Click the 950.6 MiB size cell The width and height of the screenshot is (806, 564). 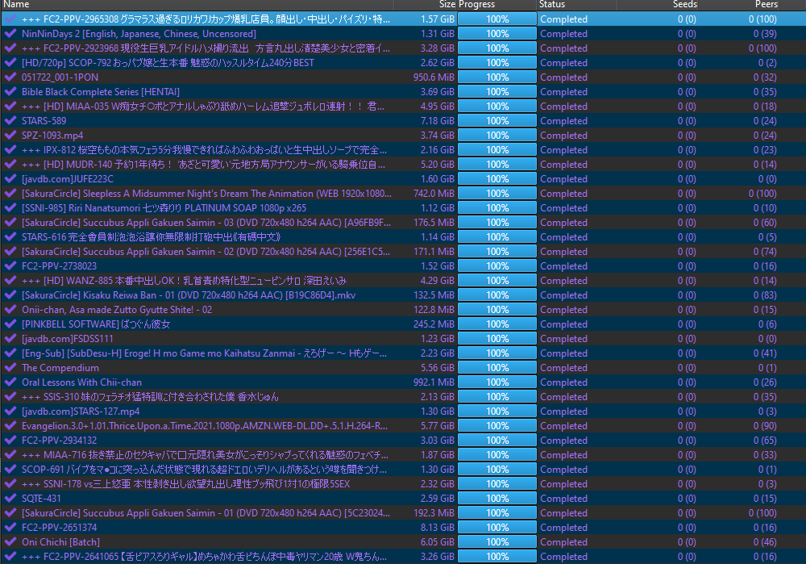(x=434, y=77)
